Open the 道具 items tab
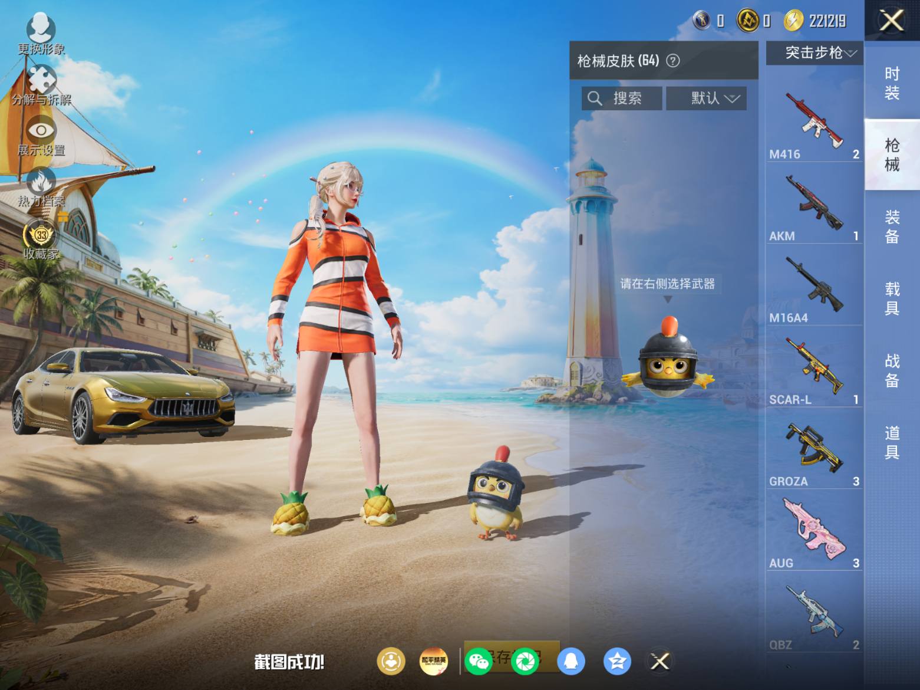920x690 pixels. point(892,442)
